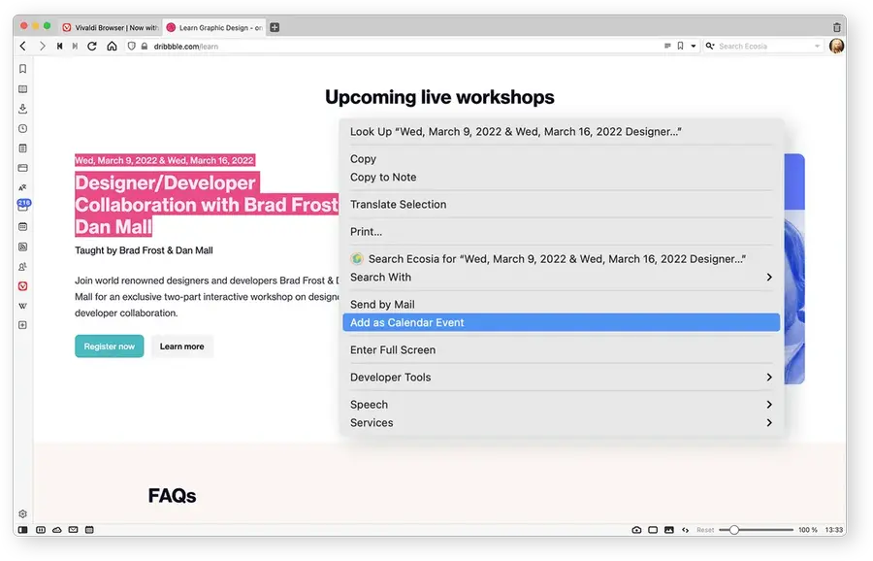873x561 pixels.
Task: Go to the home page
Action: [112, 47]
